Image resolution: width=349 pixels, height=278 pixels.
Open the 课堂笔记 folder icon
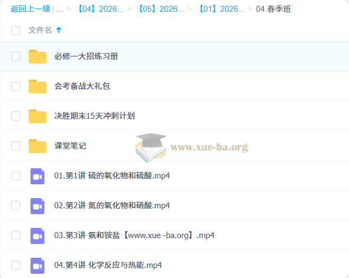(37, 146)
